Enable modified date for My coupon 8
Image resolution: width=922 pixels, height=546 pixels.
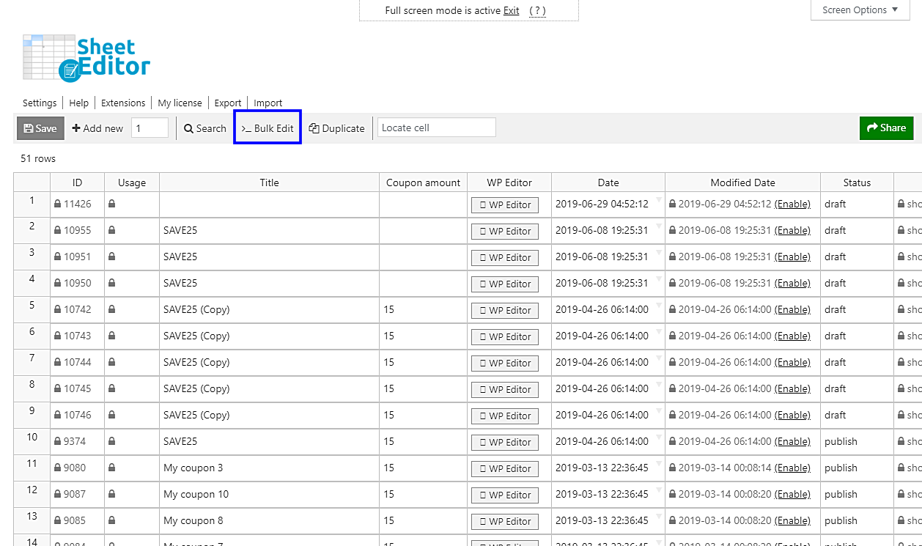792,521
